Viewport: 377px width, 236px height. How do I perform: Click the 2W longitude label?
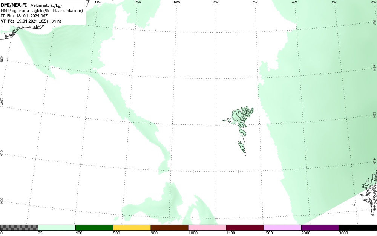334,2
